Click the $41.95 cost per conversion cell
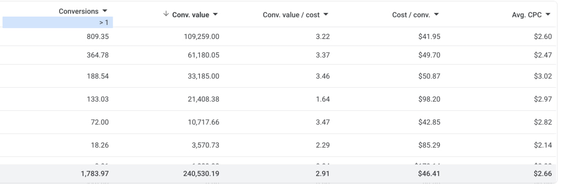Viewport: 561px width, 184px height. point(430,36)
